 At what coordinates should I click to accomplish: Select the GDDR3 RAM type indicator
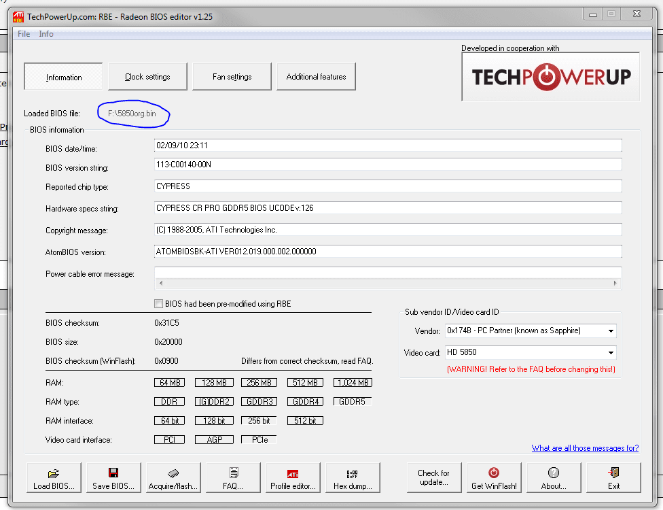click(x=259, y=402)
